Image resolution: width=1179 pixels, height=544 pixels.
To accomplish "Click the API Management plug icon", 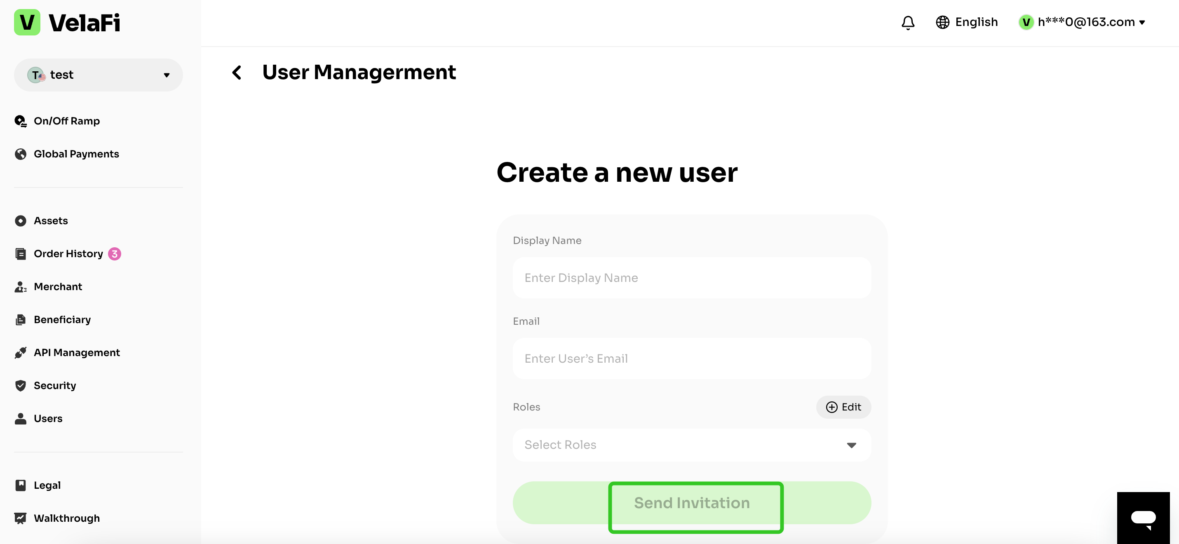I will 21,353.
